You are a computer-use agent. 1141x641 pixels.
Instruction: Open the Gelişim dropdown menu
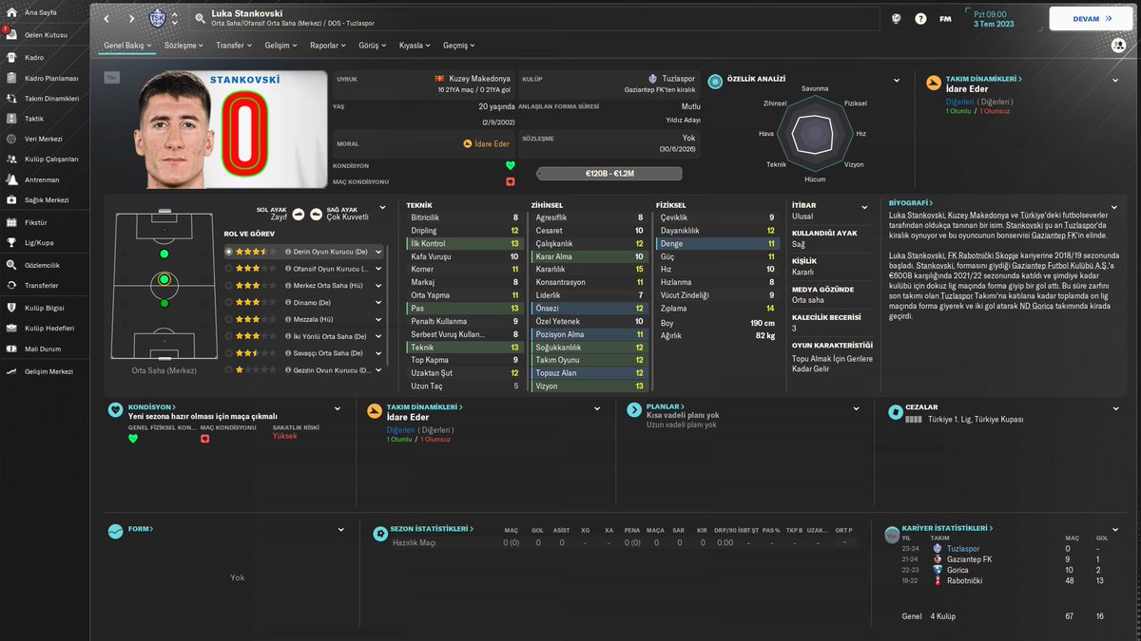[x=281, y=45]
